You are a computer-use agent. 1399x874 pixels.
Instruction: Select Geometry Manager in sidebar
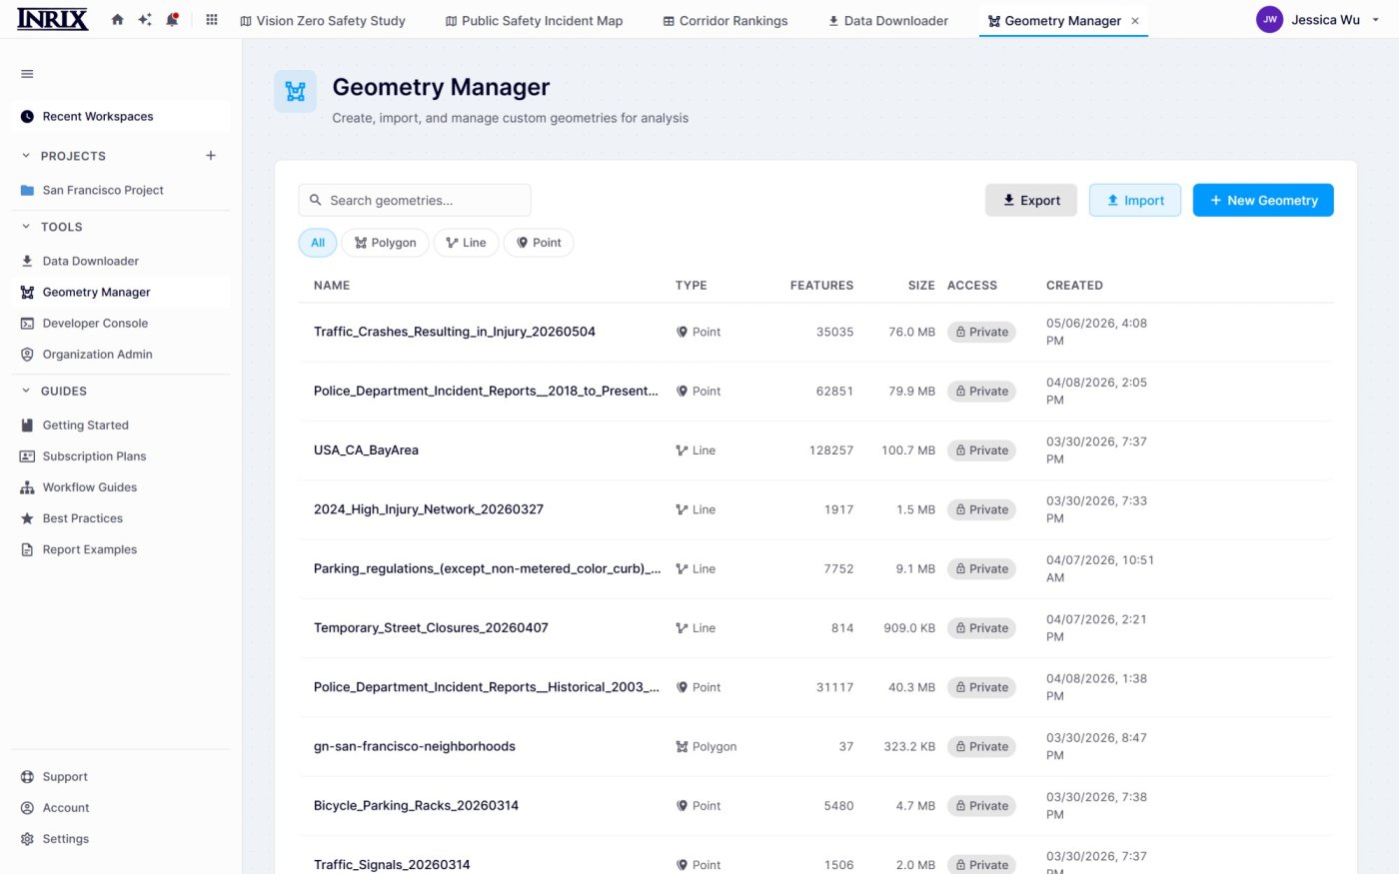121,292
